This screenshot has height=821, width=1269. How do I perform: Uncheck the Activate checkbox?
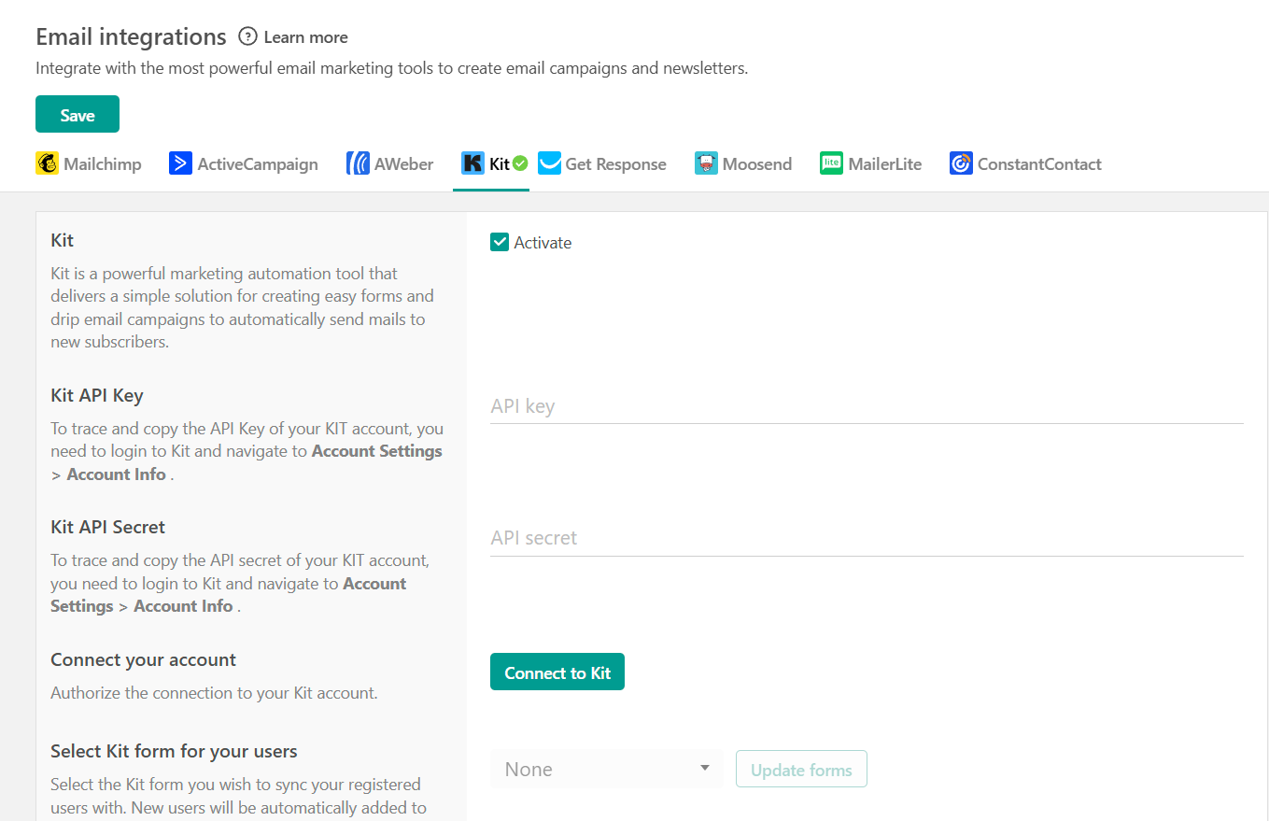point(500,243)
